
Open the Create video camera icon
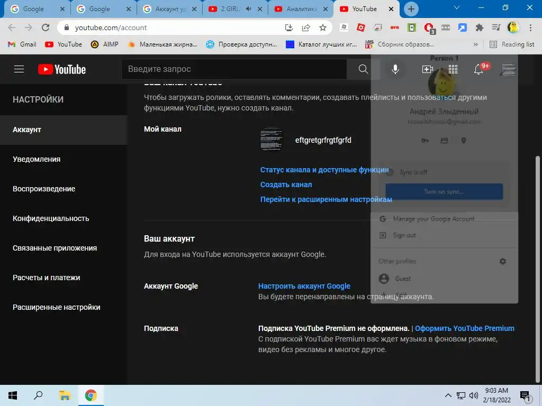(428, 69)
